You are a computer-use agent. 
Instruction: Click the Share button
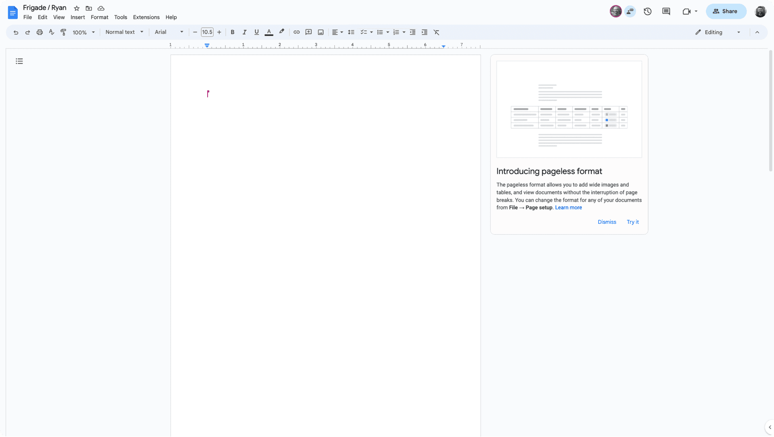[x=726, y=12]
